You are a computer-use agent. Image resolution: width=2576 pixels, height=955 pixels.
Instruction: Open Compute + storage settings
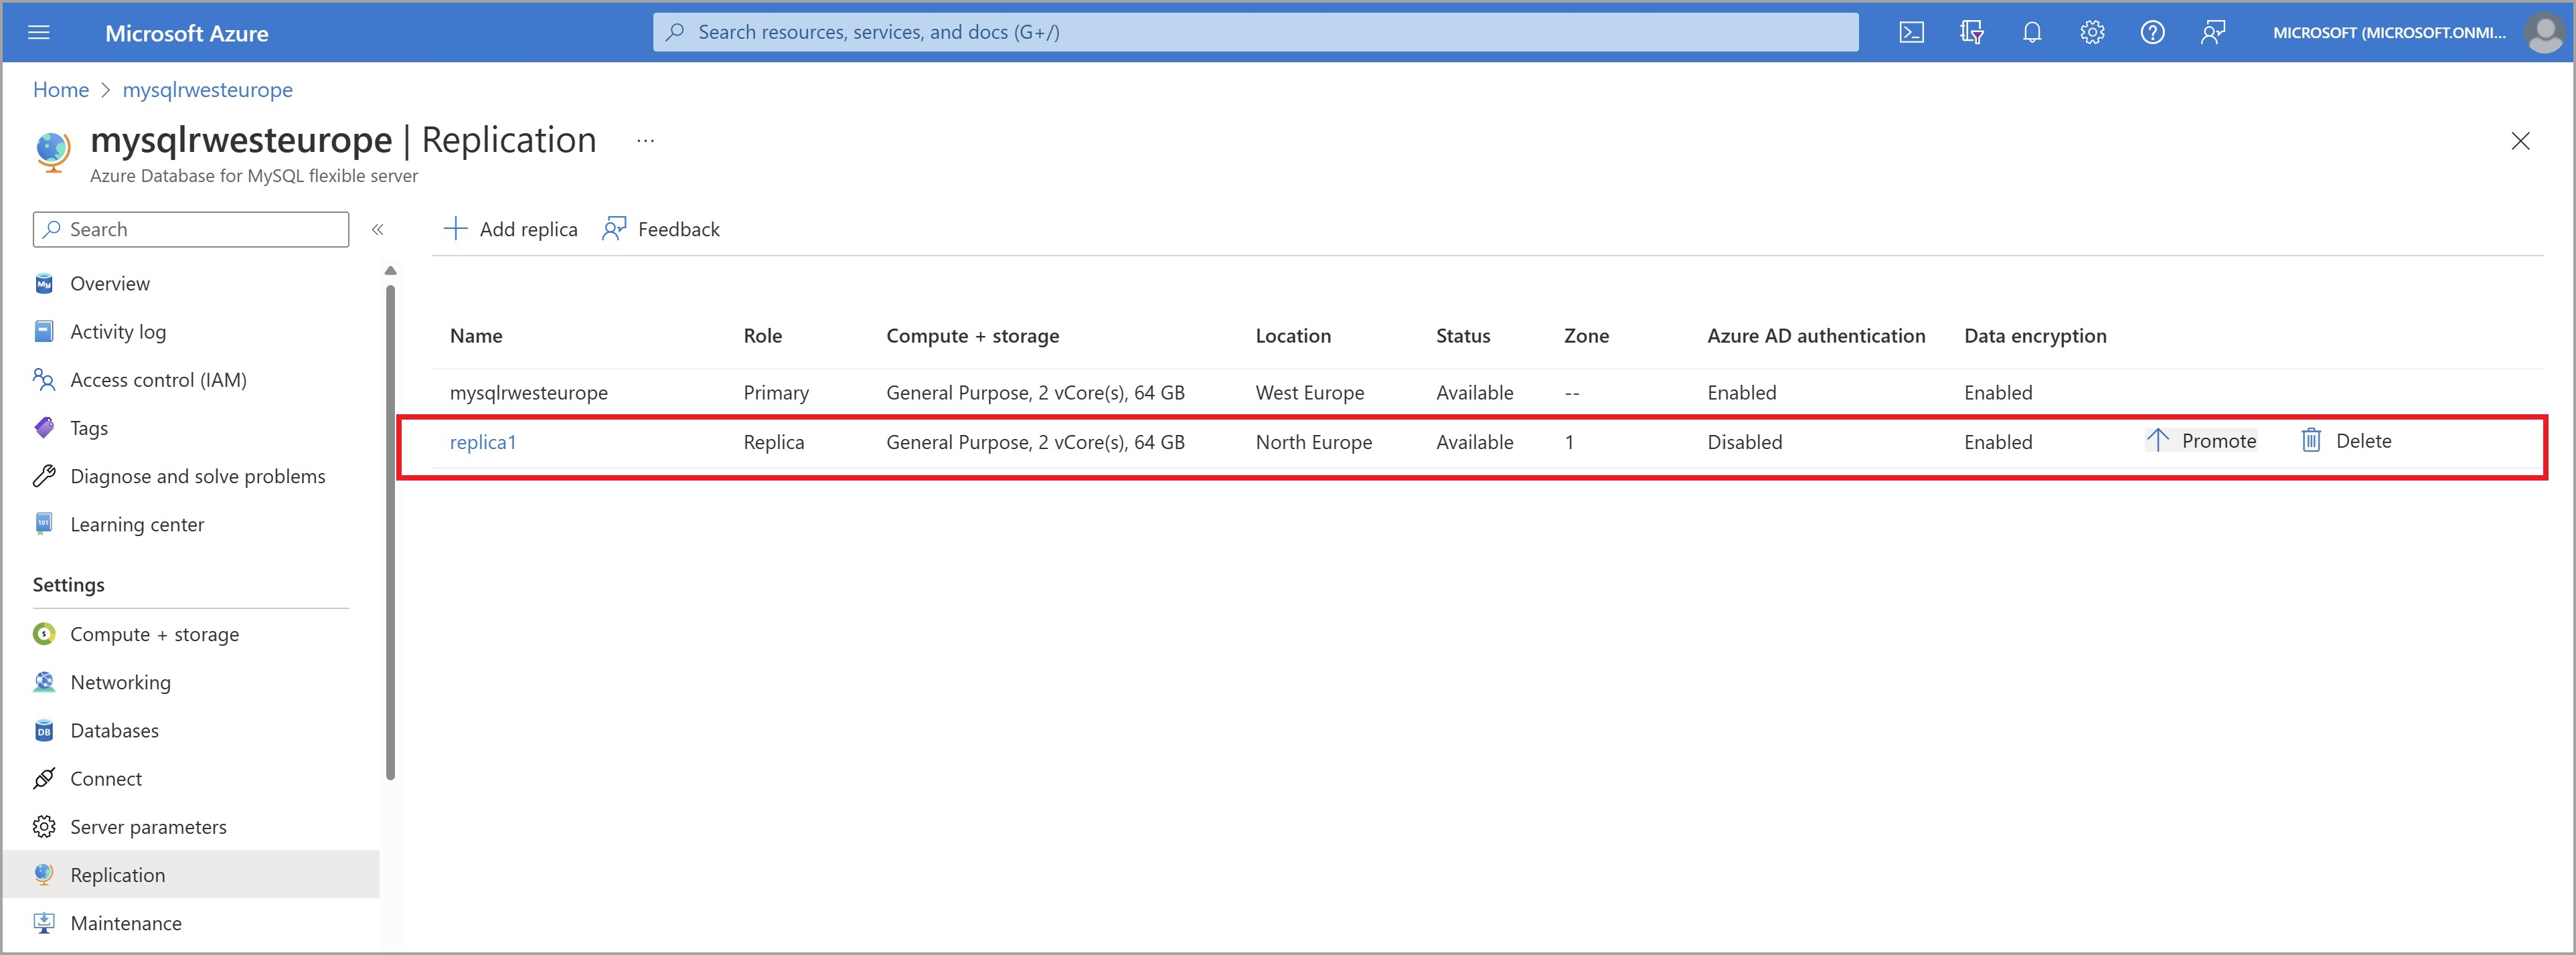pos(154,634)
